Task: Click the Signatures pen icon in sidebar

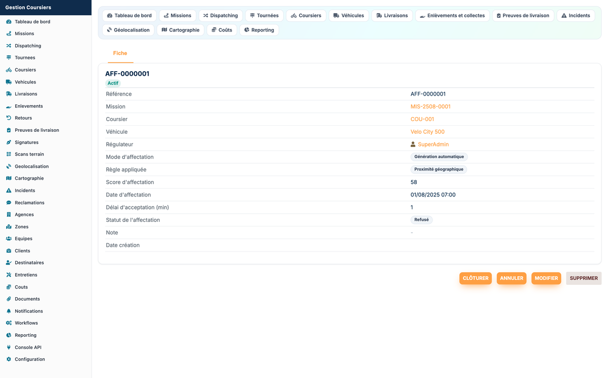Action: [x=9, y=142]
